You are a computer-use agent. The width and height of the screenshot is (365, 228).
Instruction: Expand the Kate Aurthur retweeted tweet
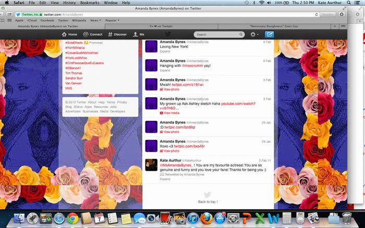[x=165, y=179]
